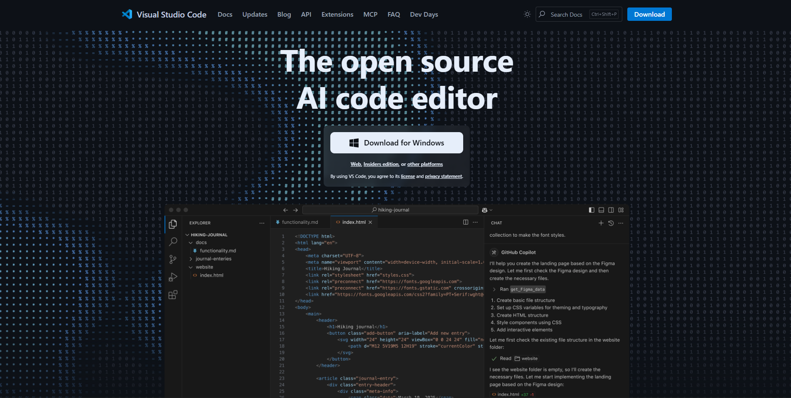
Task: Open the privacy statement link
Action: (x=444, y=176)
